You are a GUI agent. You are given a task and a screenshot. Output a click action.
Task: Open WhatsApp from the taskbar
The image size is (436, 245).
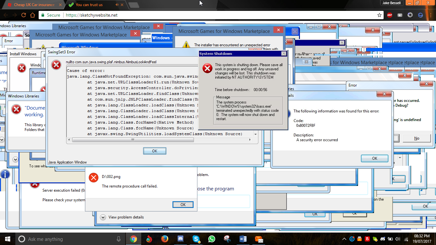click(x=211, y=239)
